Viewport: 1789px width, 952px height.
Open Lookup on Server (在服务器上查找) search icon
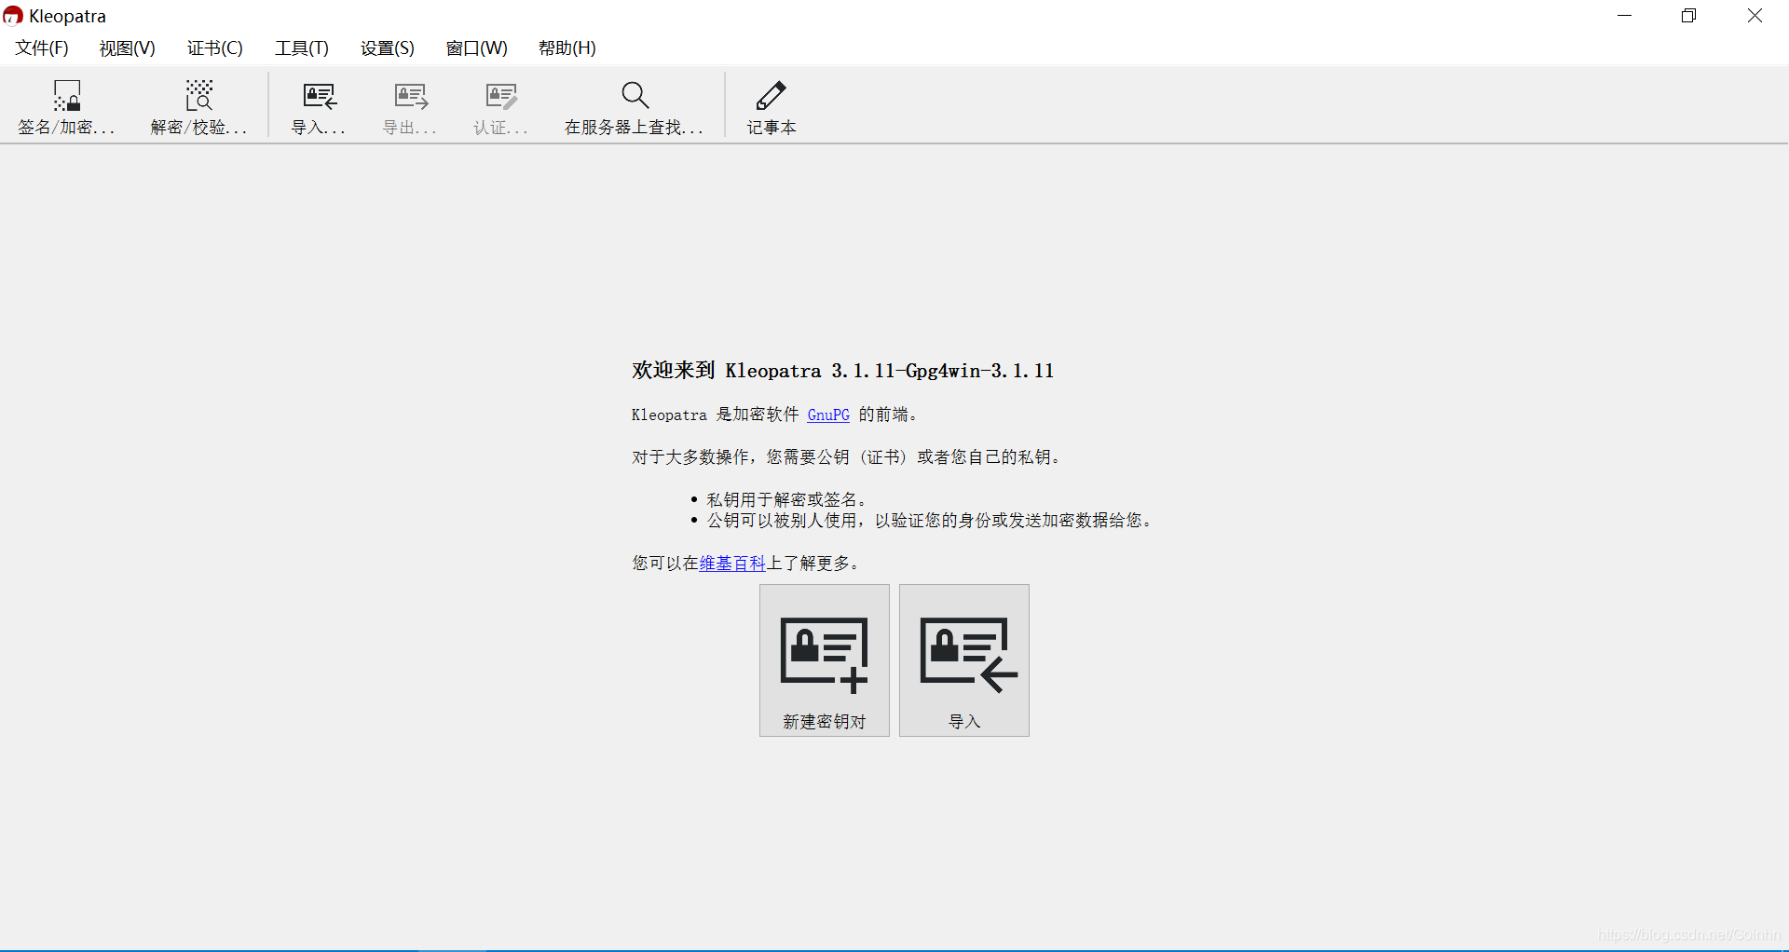click(x=635, y=95)
